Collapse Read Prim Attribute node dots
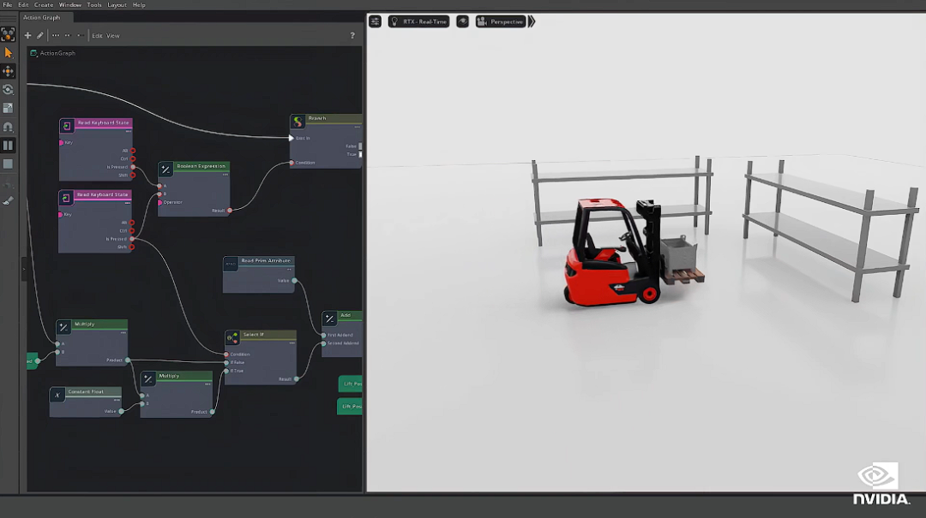Screen dimensions: 926x518 pyautogui.click(x=290, y=269)
